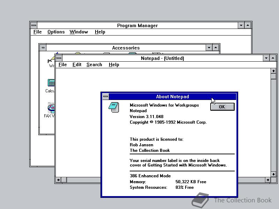
Task: Click the Notepad icon in the About dialog
Action: [x=114, y=107]
